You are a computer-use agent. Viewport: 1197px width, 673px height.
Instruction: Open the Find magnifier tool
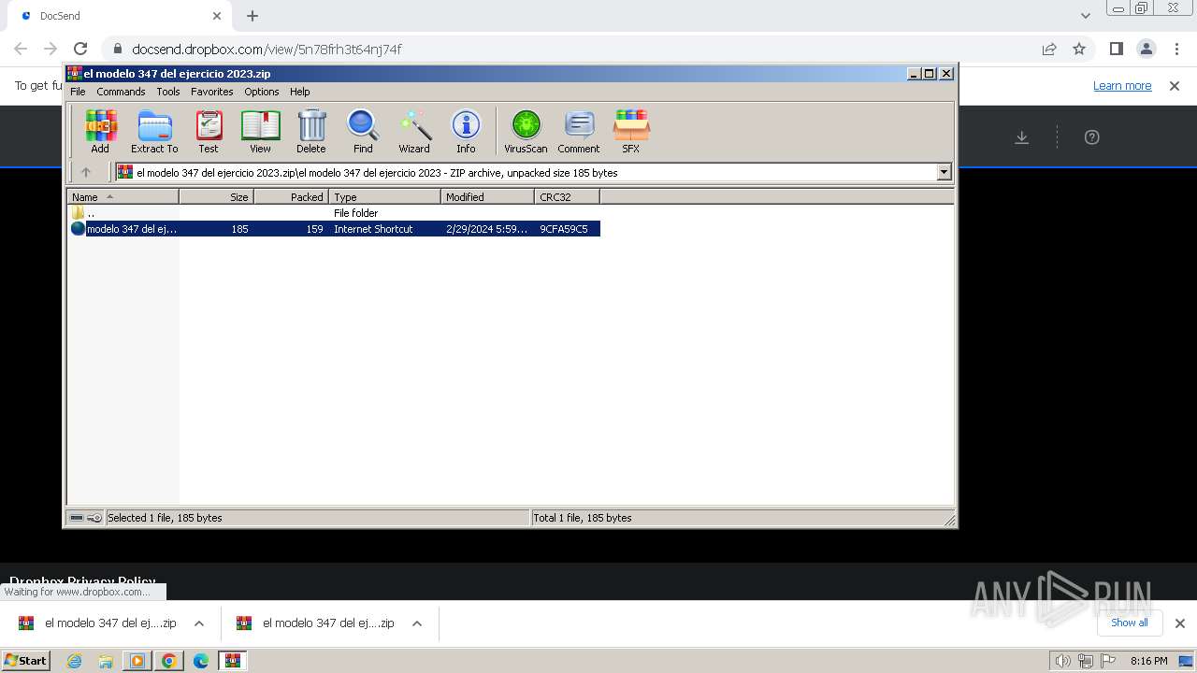point(363,131)
